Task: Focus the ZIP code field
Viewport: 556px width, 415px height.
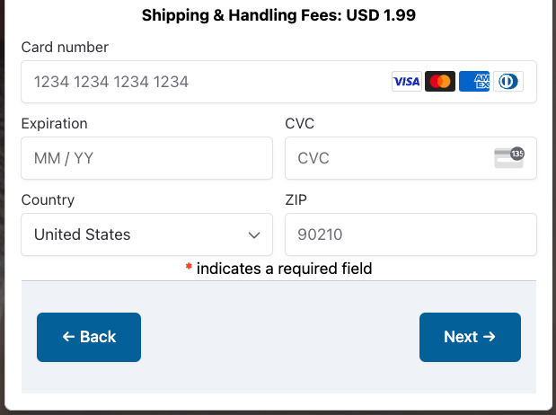Action: pos(410,234)
